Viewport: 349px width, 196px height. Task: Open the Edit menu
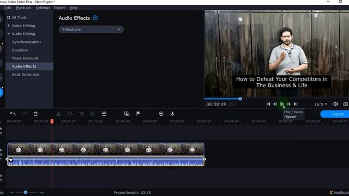click(8, 8)
